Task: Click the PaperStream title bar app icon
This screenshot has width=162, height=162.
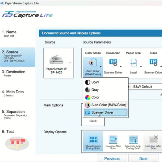Action: pos(2,3)
